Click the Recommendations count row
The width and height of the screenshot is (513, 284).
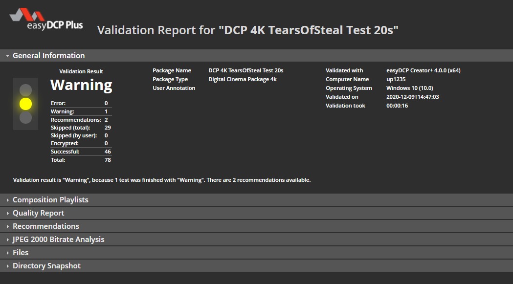click(81, 120)
